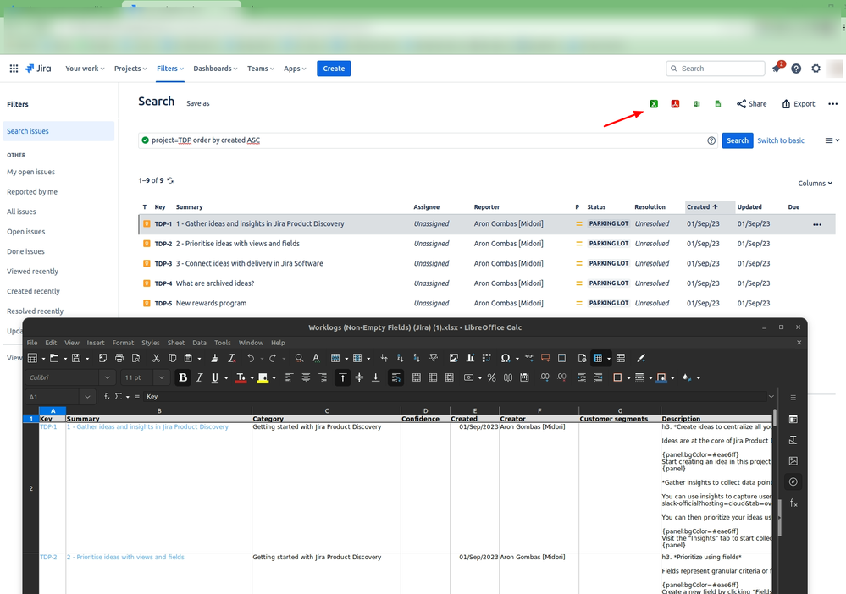The height and width of the screenshot is (594, 846).
Task: Click refresh results icon beside 1-9 of 9
Action: coord(170,180)
